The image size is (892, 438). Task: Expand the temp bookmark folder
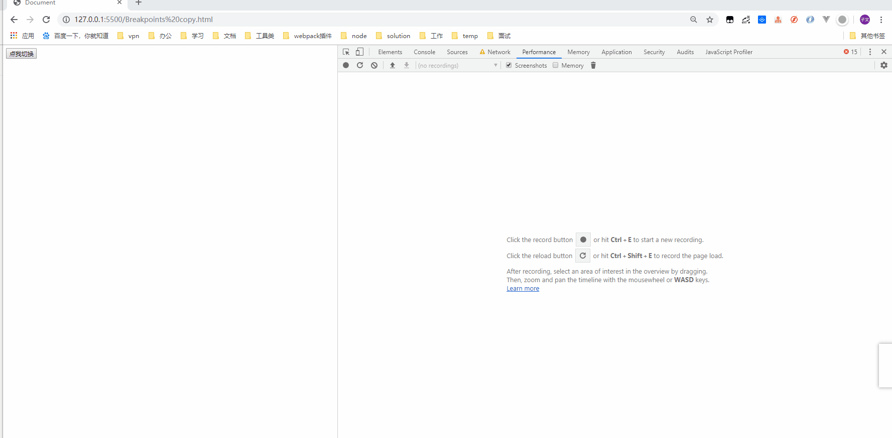point(465,36)
